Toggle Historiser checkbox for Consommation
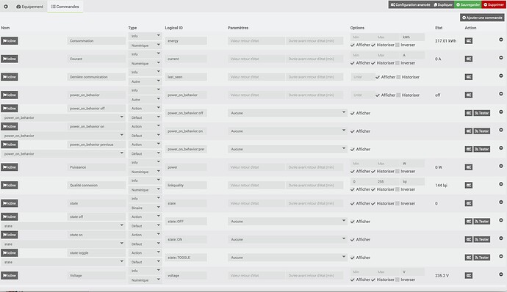 click(x=373, y=45)
